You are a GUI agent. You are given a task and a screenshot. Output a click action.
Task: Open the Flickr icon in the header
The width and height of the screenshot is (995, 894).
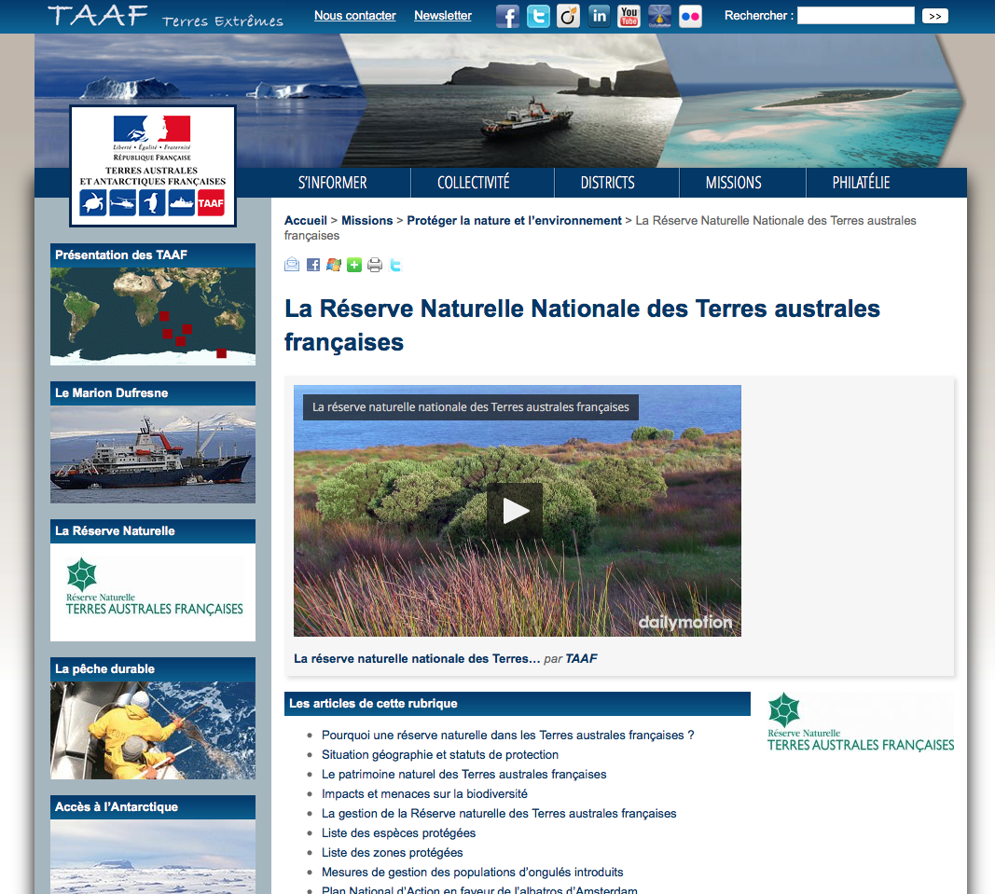click(x=690, y=16)
